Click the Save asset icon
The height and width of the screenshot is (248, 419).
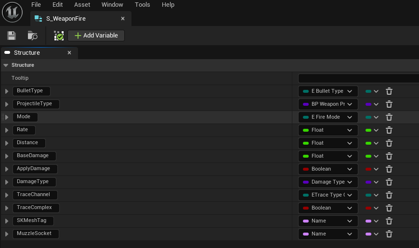11,36
